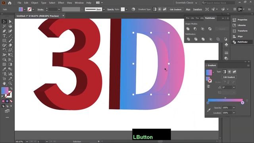The image size is (254, 143).
Task: Select the Eyedropper tool in toolbox
Action: [4, 69]
